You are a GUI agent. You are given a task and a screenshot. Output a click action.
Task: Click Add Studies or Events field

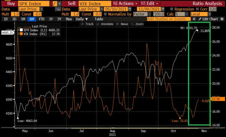(x=169, y=19)
